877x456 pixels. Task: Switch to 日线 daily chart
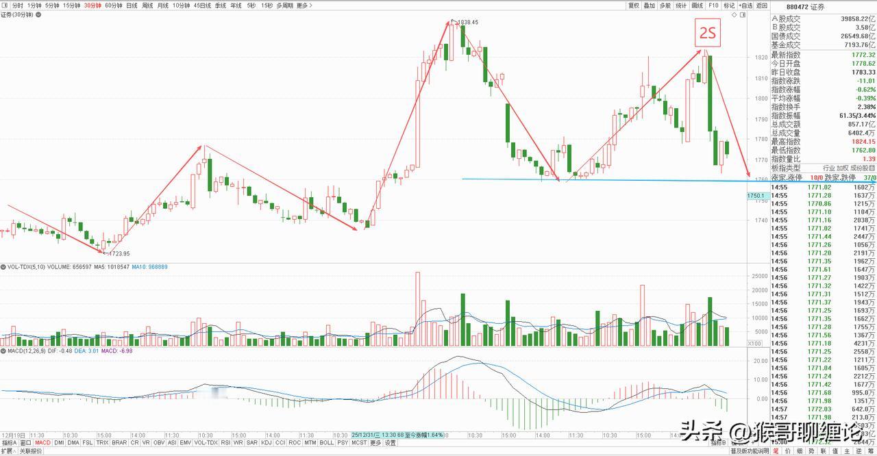pos(132,5)
